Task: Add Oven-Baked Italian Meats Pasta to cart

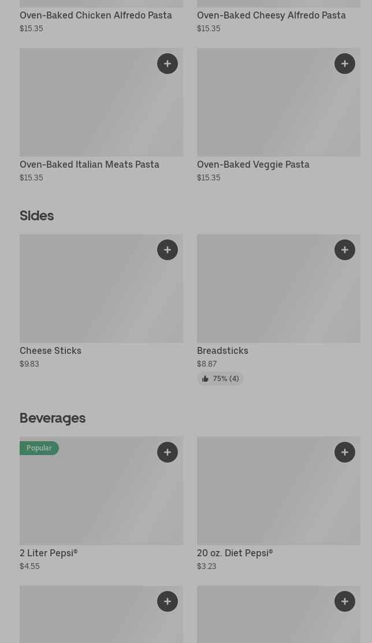Action: click(x=168, y=64)
